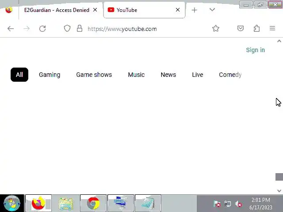The width and height of the screenshot is (283, 212).
Task: Bookmark this page with the star icon
Action: tap(216, 28)
